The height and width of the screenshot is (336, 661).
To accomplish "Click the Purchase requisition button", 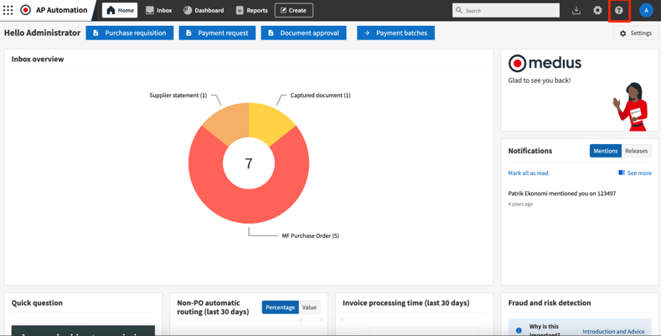I will click(x=129, y=33).
